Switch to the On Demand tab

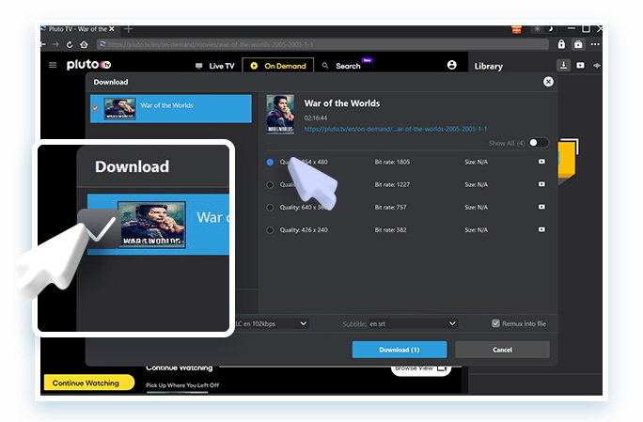pyautogui.click(x=278, y=65)
